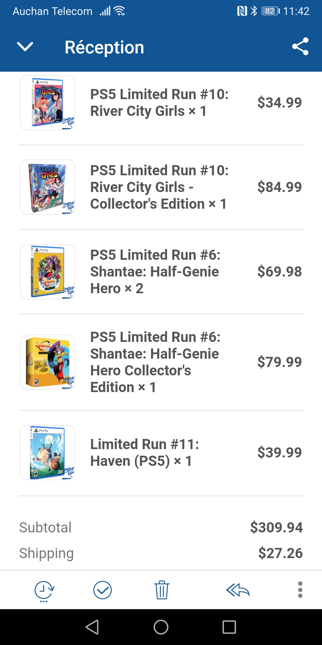Tap the reply all arrow icon

238,590
